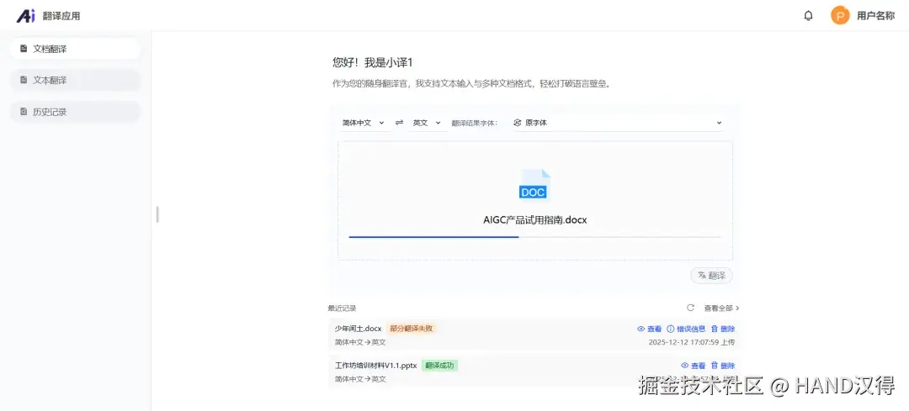Screen dimensions: 909x411
Task: Open the notifications bell
Action: click(808, 16)
